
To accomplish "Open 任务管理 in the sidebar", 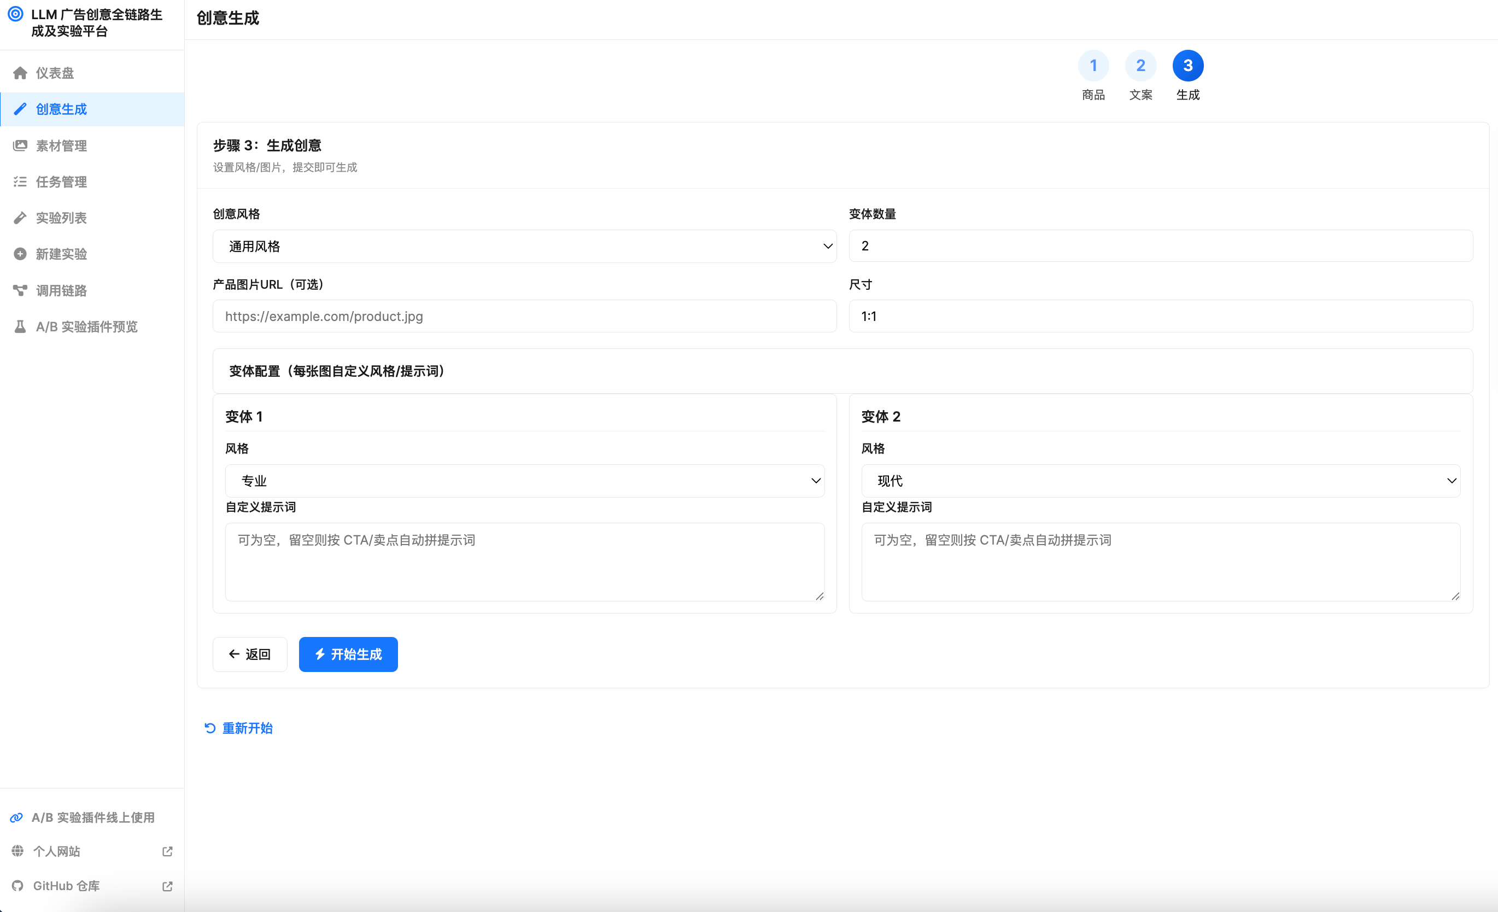I will tap(92, 181).
